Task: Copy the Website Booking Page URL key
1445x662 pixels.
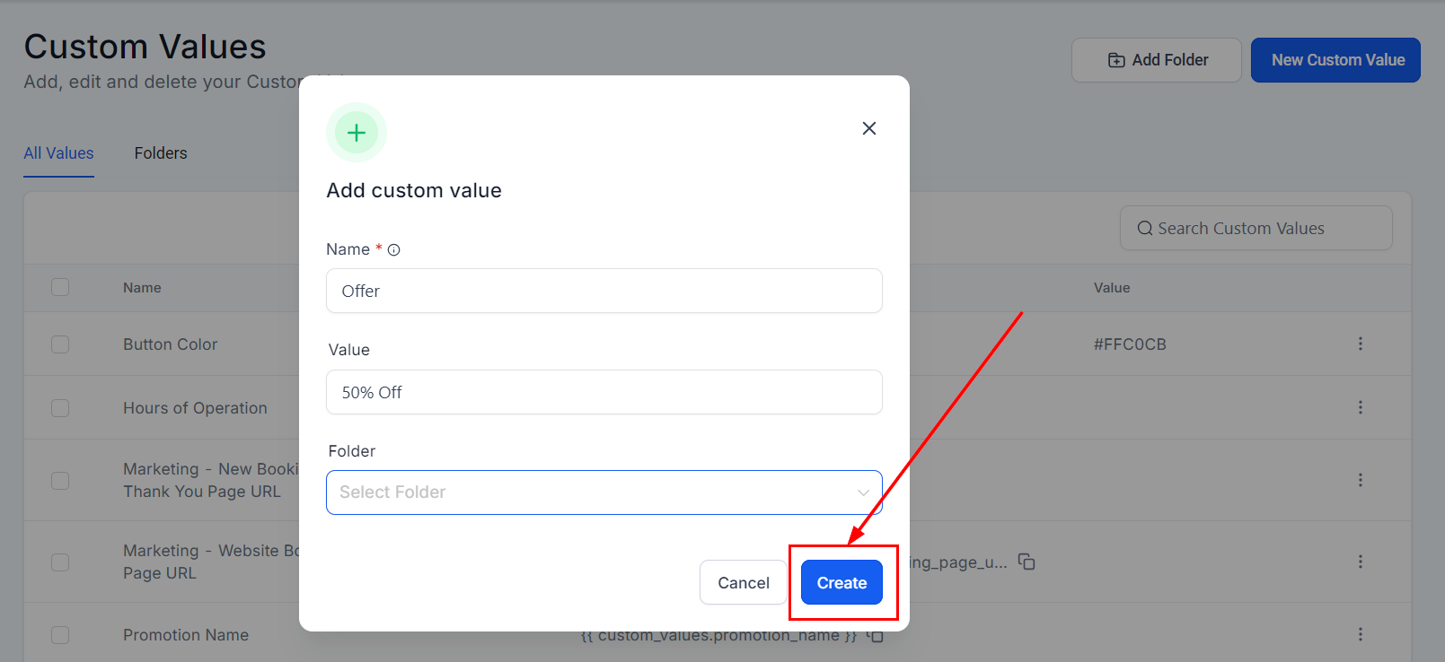Action: 1026,562
